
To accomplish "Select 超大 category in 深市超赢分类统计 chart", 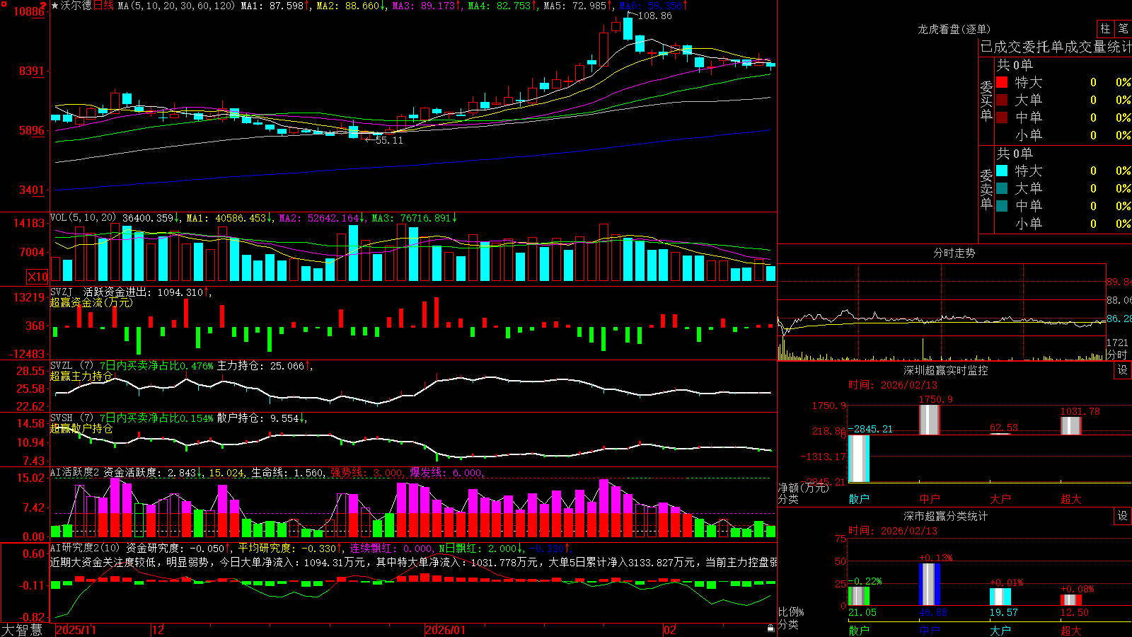I will coord(1071,631).
